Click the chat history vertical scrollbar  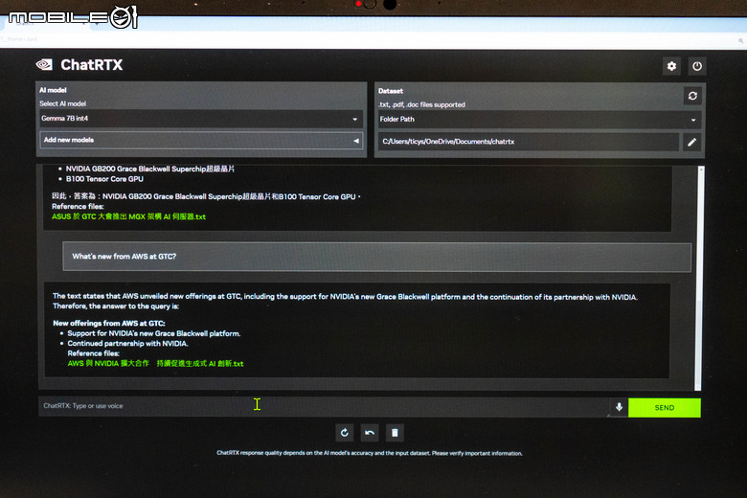tap(700, 278)
